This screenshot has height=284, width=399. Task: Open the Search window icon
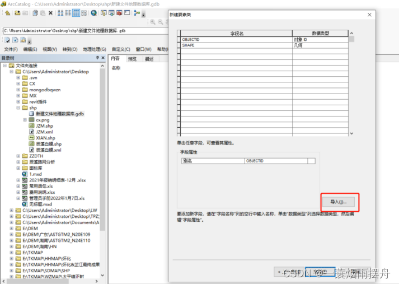(x=111, y=13)
